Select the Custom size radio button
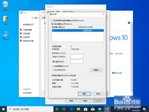This screenshot has height=112, width=149. point(53,53)
